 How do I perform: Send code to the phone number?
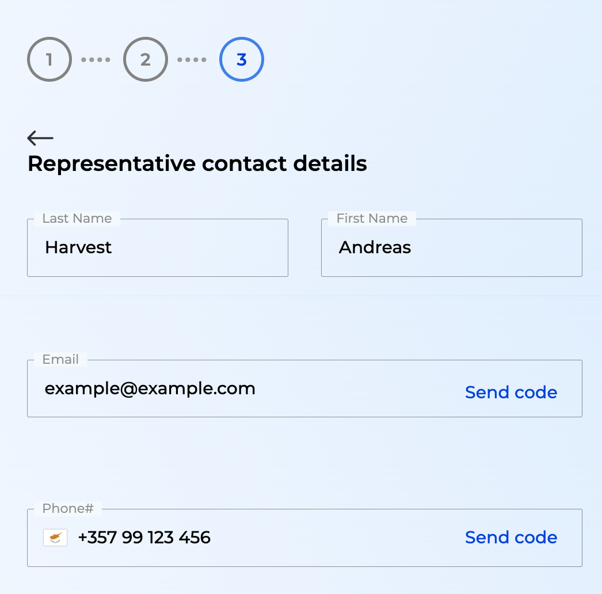[x=511, y=537]
